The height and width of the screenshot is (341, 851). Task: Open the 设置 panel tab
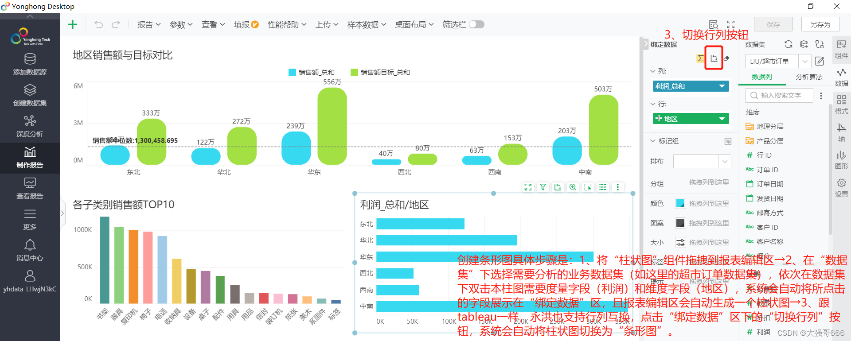(841, 188)
